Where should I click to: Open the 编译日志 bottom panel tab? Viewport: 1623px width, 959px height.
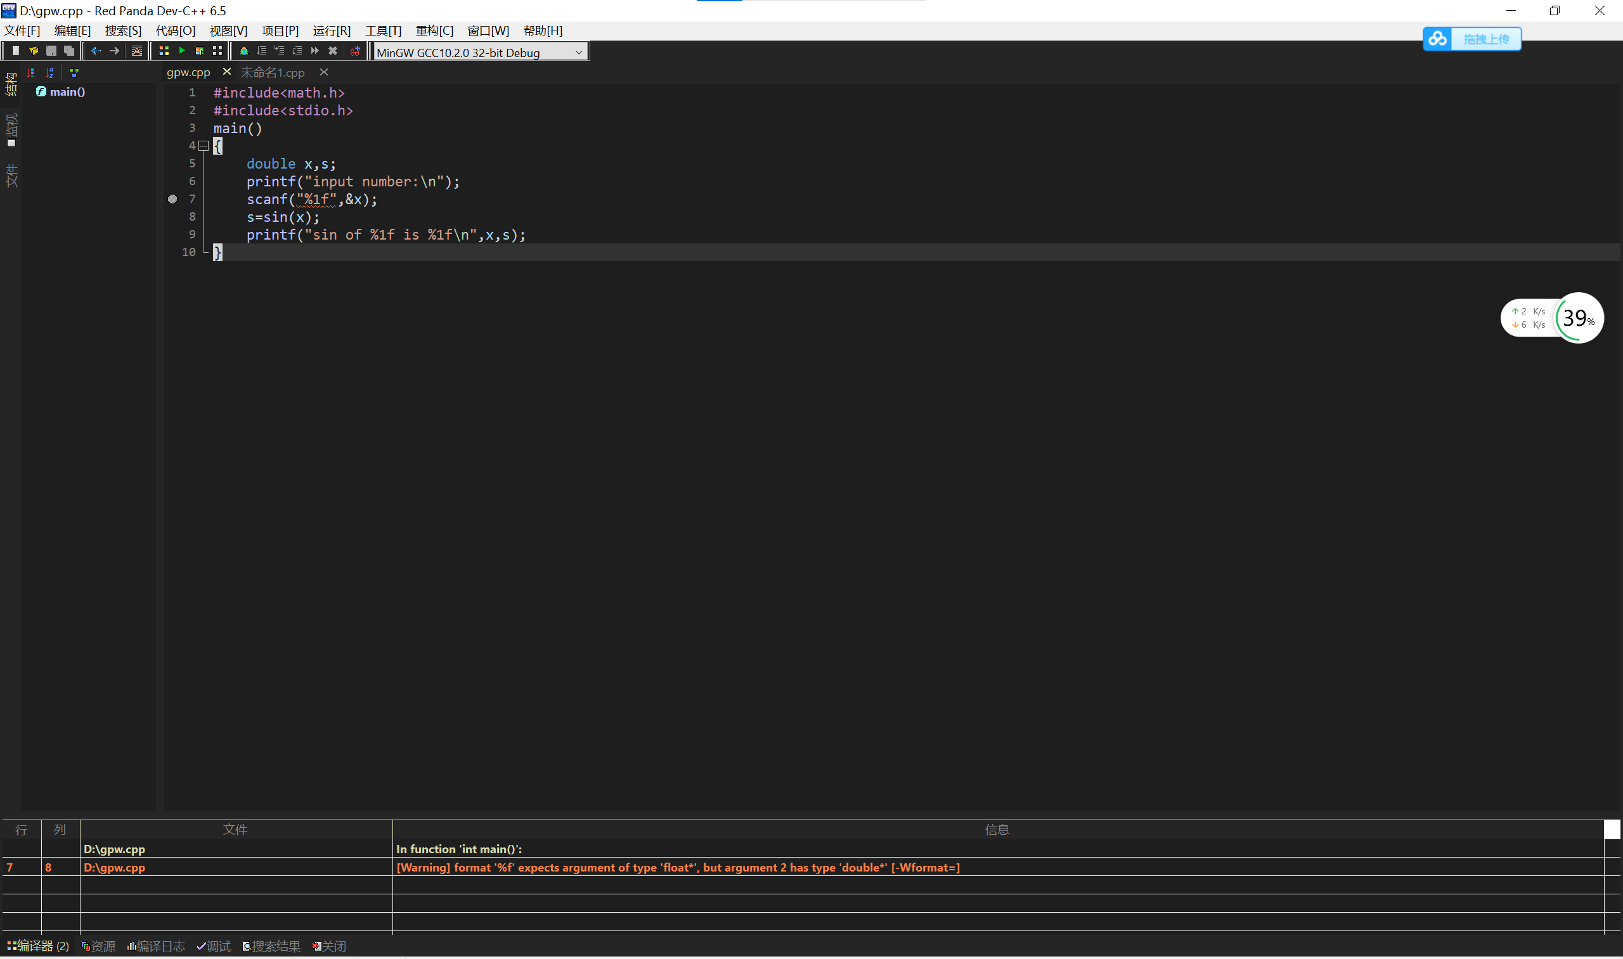click(x=156, y=947)
